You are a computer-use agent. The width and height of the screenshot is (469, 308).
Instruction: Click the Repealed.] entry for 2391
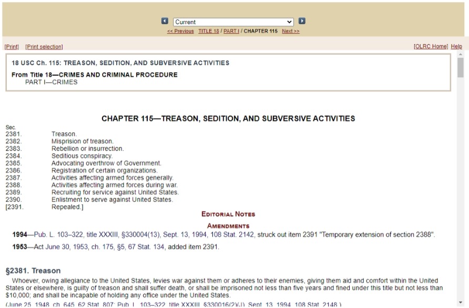[x=67, y=207]
